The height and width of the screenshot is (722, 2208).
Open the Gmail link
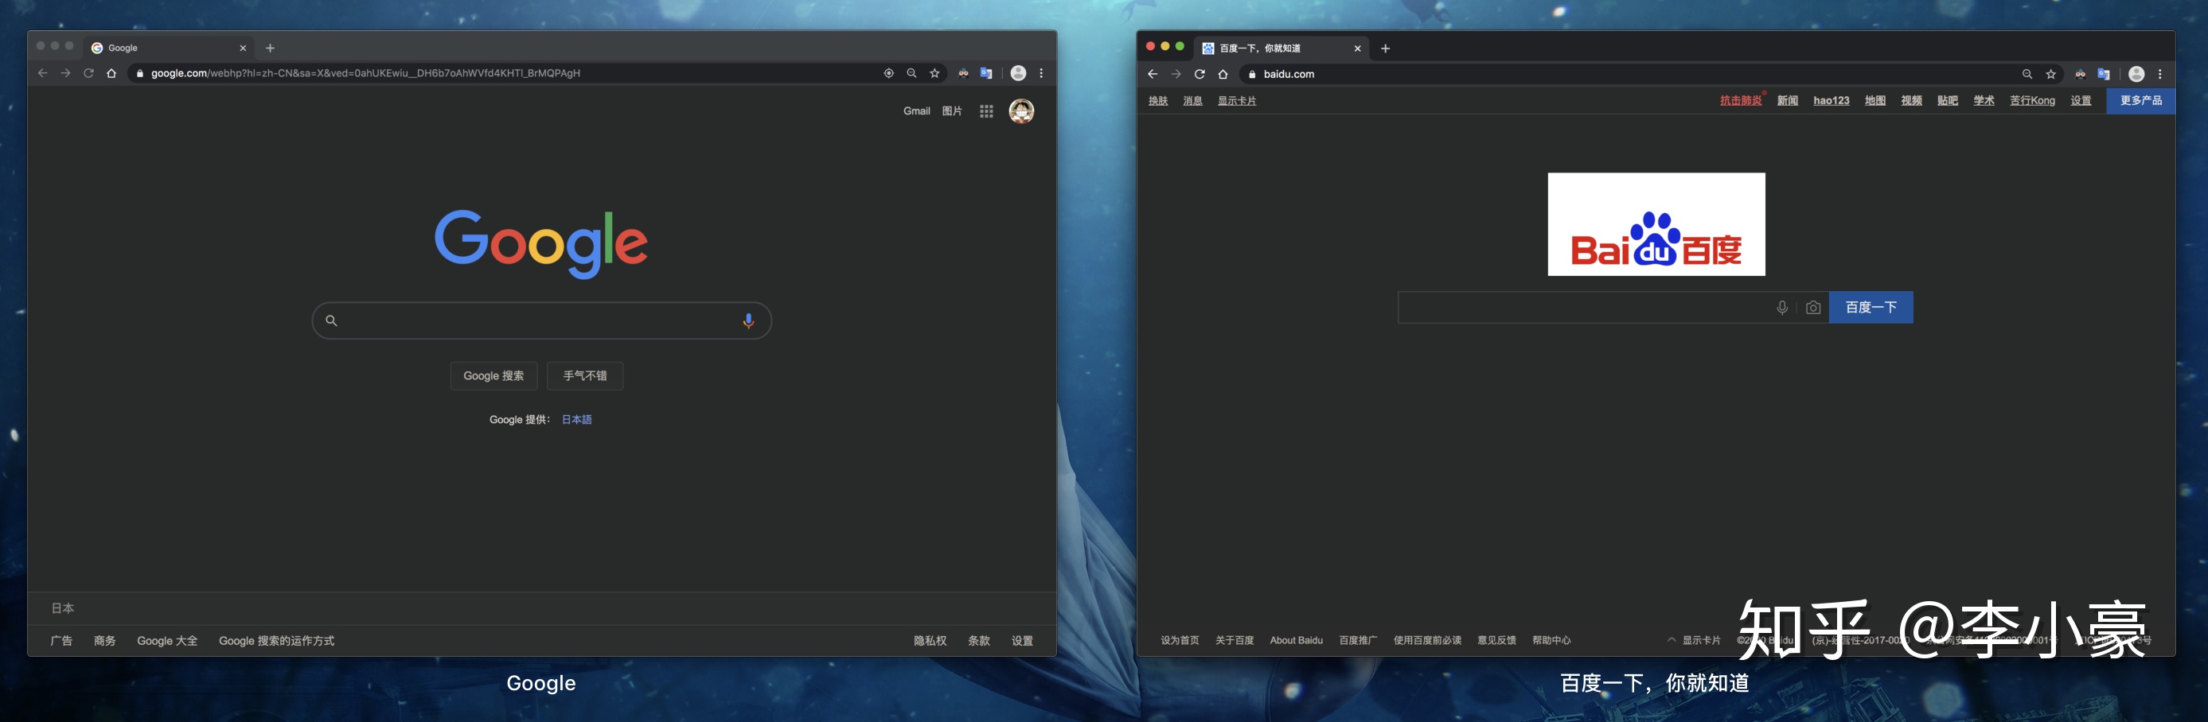click(916, 111)
